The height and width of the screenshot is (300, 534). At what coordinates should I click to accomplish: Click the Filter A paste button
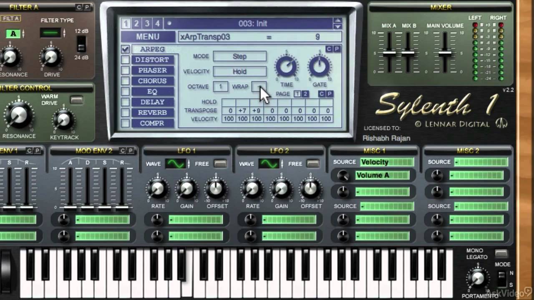(x=87, y=7)
